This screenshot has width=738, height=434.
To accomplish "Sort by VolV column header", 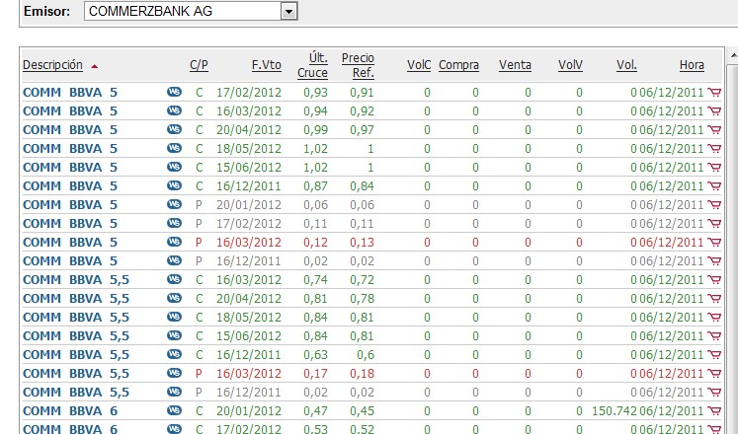I will pos(570,65).
